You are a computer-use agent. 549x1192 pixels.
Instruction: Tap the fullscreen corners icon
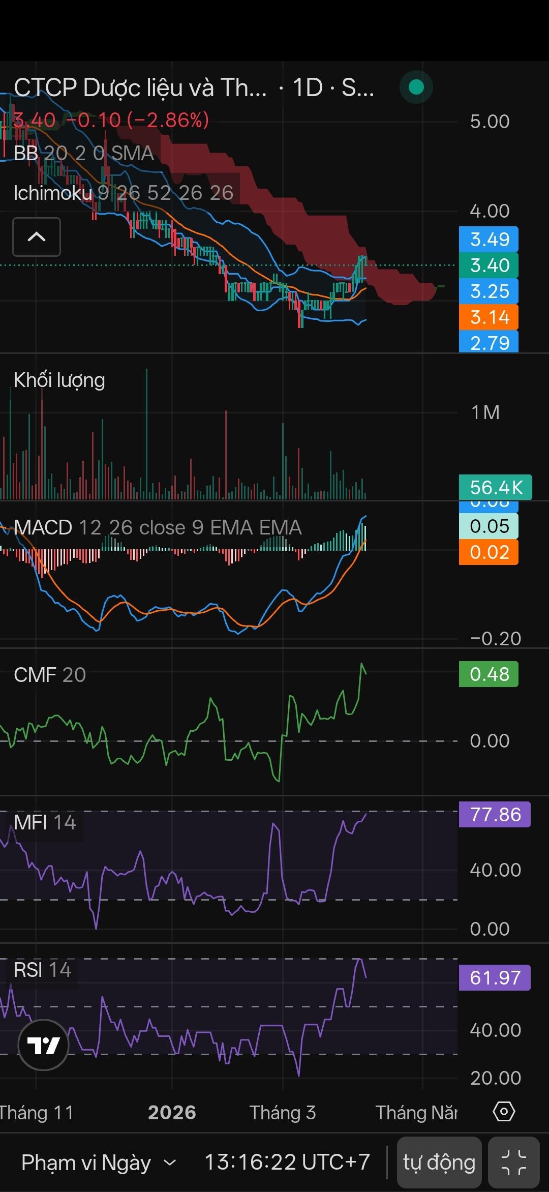[513, 1163]
